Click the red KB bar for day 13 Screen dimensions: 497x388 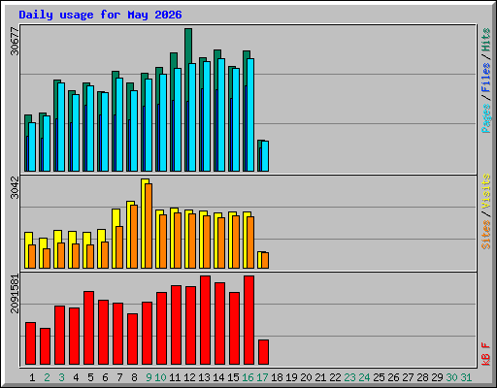pyautogui.click(x=205, y=320)
